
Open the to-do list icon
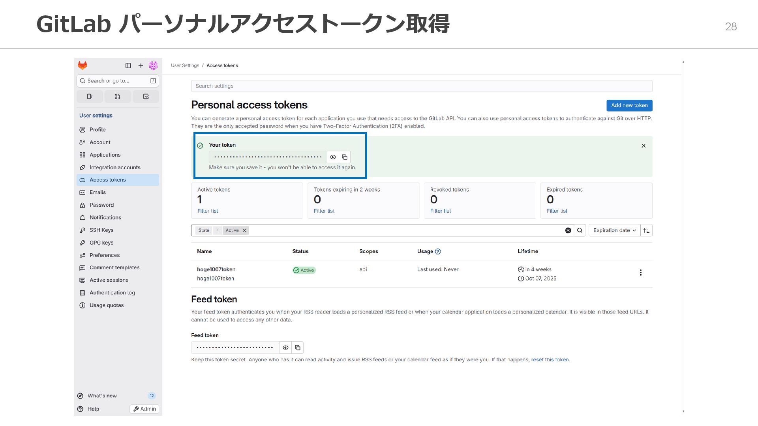click(x=146, y=96)
